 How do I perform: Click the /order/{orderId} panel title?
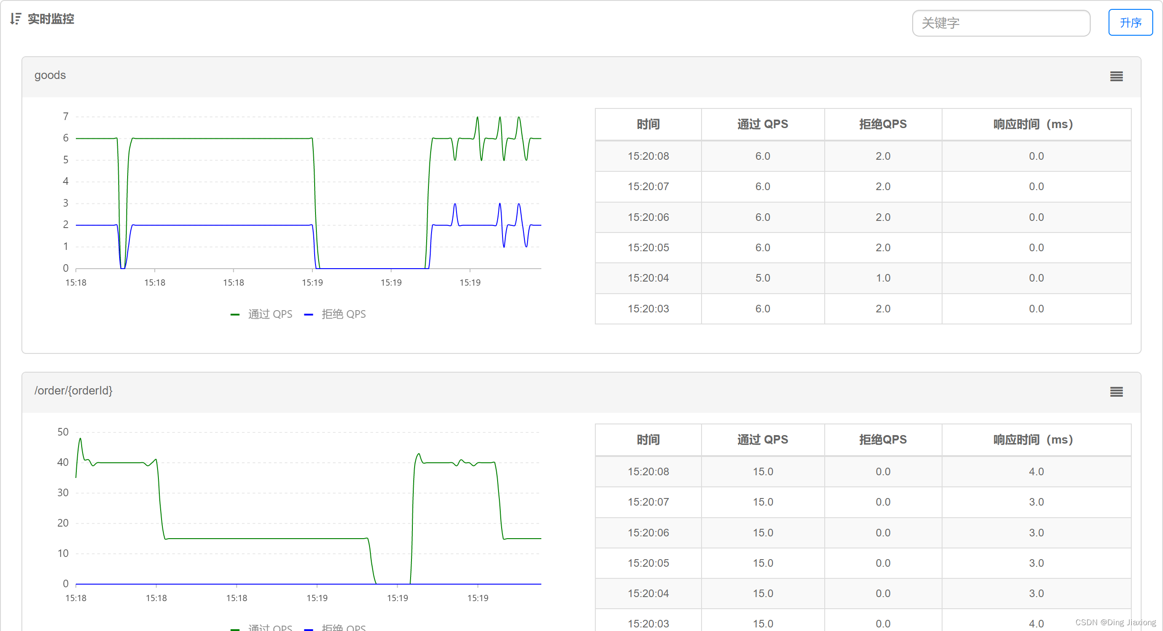(x=73, y=390)
